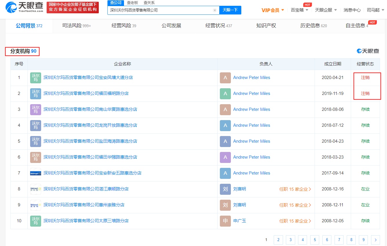Switch to 查公司 search tab
The height and width of the screenshot is (246, 387).
click(116, 3)
